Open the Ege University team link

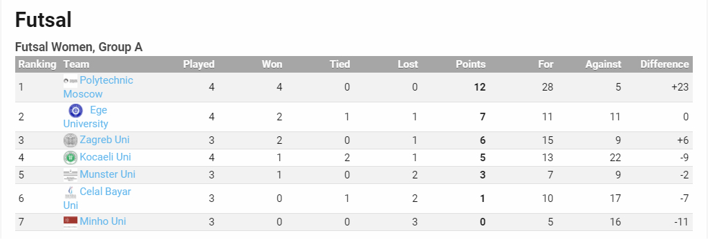pos(86,117)
